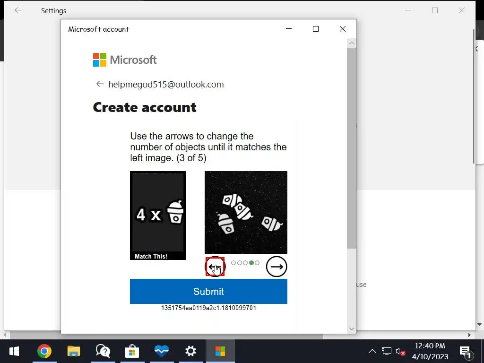Open Microsoft Store from the taskbar
The width and height of the screenshot is (484, 363).
[x=132, y=351]
